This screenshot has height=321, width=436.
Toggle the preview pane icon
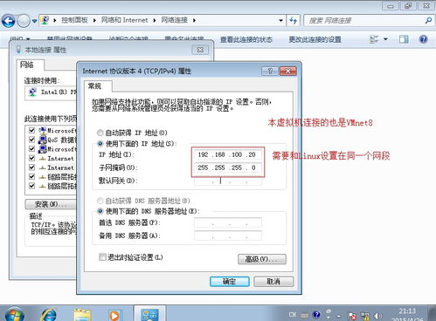[x=404, y=39]
